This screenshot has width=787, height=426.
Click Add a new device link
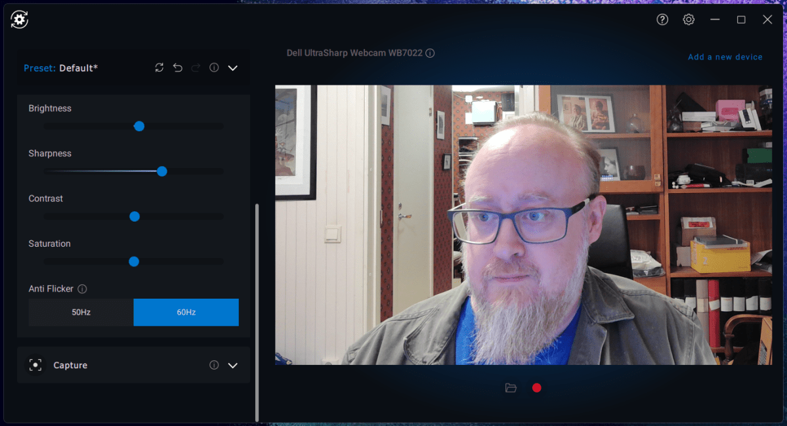(x=725, y=57)
